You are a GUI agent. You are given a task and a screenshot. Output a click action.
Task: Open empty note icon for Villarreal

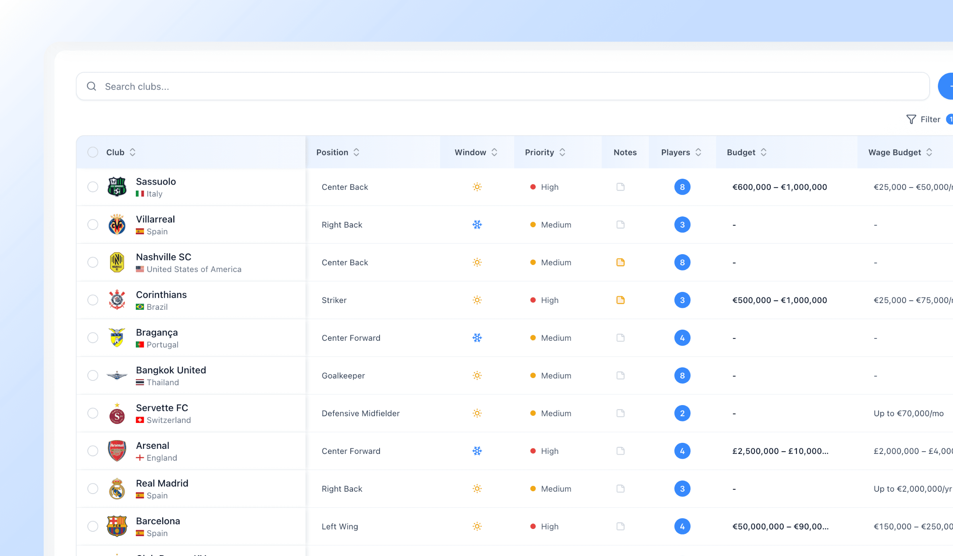coord(620,224)
